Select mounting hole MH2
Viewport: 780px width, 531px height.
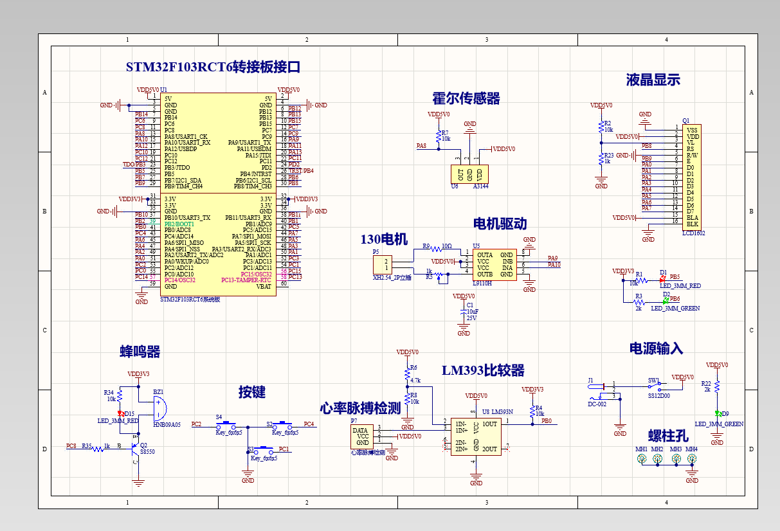point(657,459)
